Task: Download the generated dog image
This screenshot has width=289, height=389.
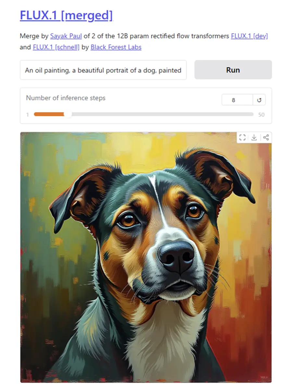Action: (x=254, y=137)
